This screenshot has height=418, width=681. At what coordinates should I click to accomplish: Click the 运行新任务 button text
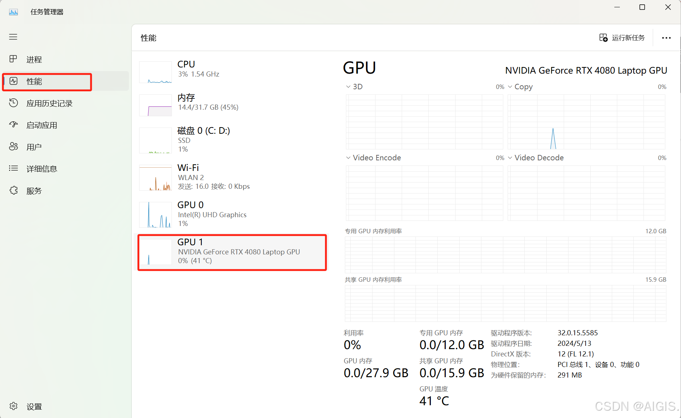[x=628, y=38]
